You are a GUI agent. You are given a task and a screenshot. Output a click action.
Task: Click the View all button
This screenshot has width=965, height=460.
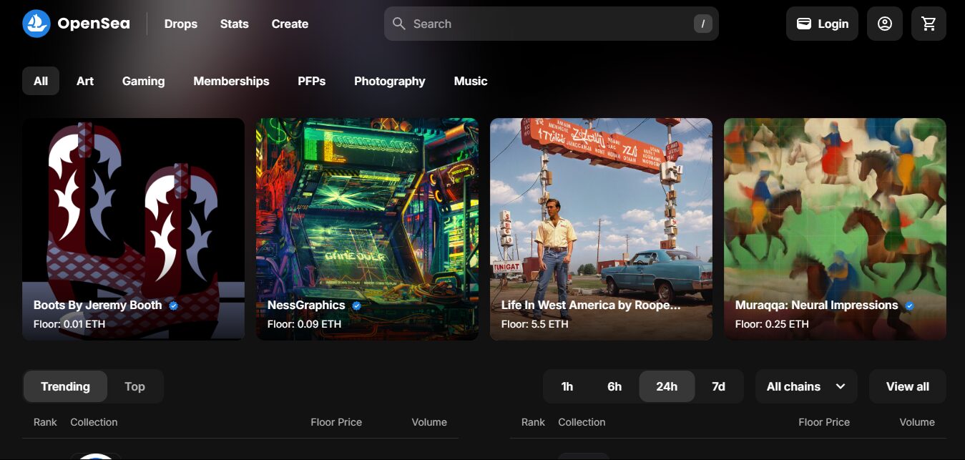908,386
